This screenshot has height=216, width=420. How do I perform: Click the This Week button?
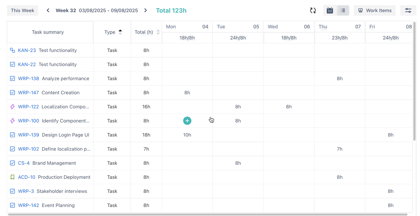[22, 10]
